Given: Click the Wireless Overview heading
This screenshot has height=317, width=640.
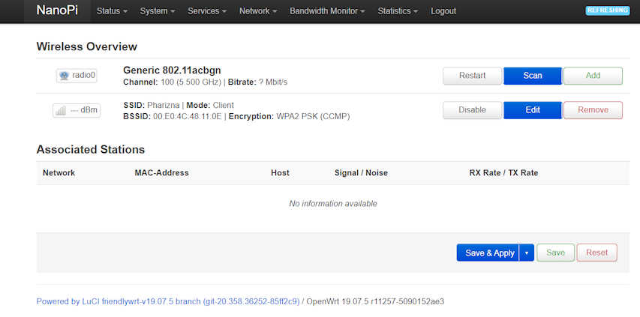Looking at the screenshot, I should pos(87,47).
